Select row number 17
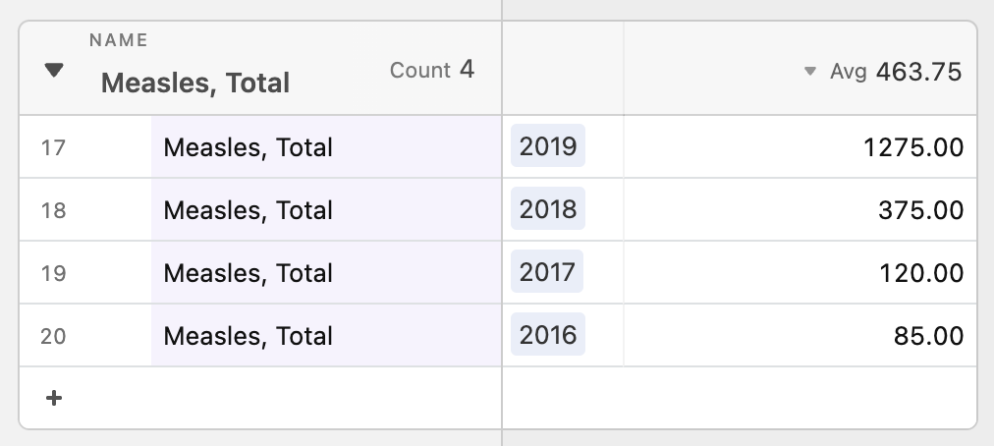 point(53,147)
